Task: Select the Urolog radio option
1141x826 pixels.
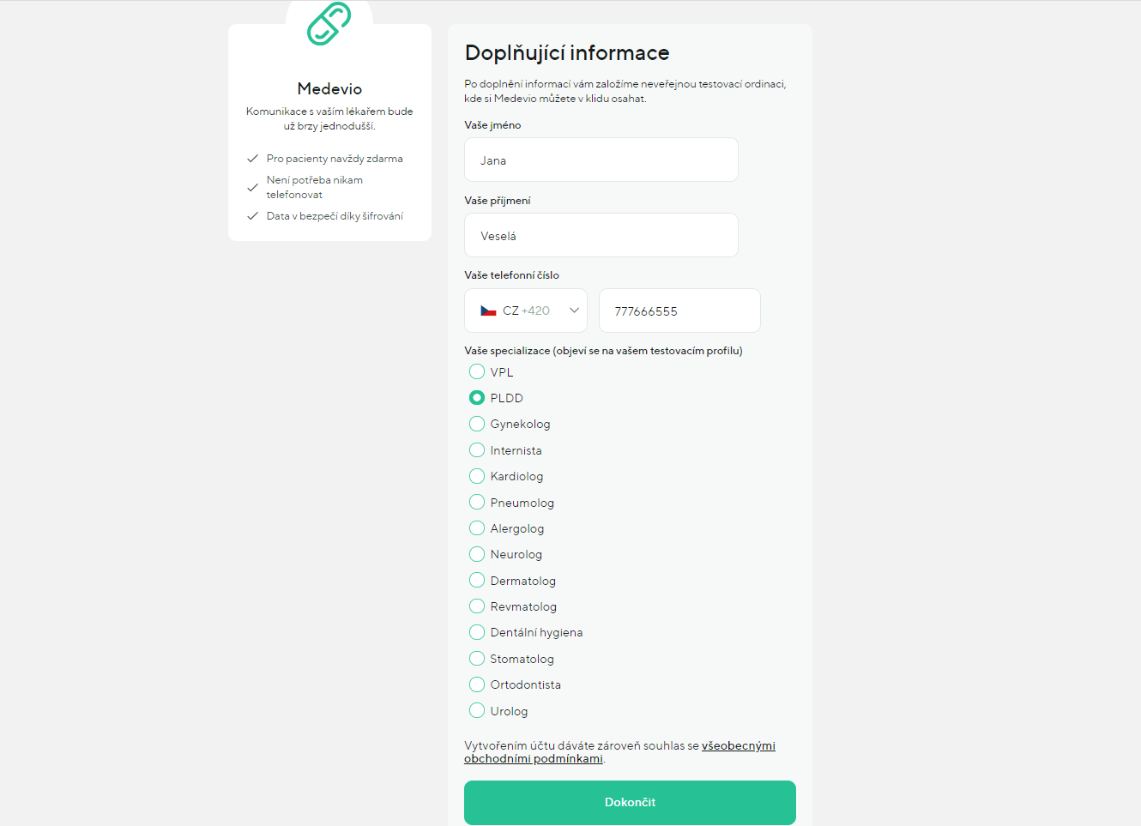Action: click(x=477, y=710)
